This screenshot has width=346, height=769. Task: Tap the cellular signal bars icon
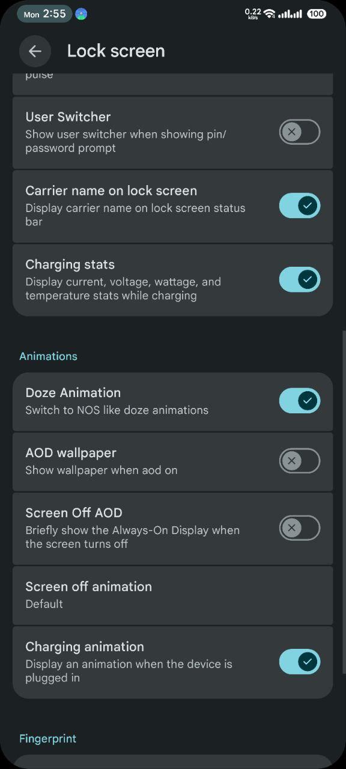coord(290,14)
